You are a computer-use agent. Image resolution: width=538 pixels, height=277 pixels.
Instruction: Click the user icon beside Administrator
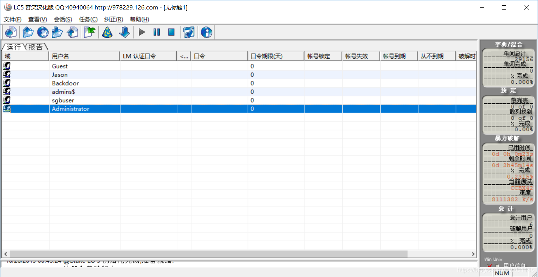click(x=6, y=109)
